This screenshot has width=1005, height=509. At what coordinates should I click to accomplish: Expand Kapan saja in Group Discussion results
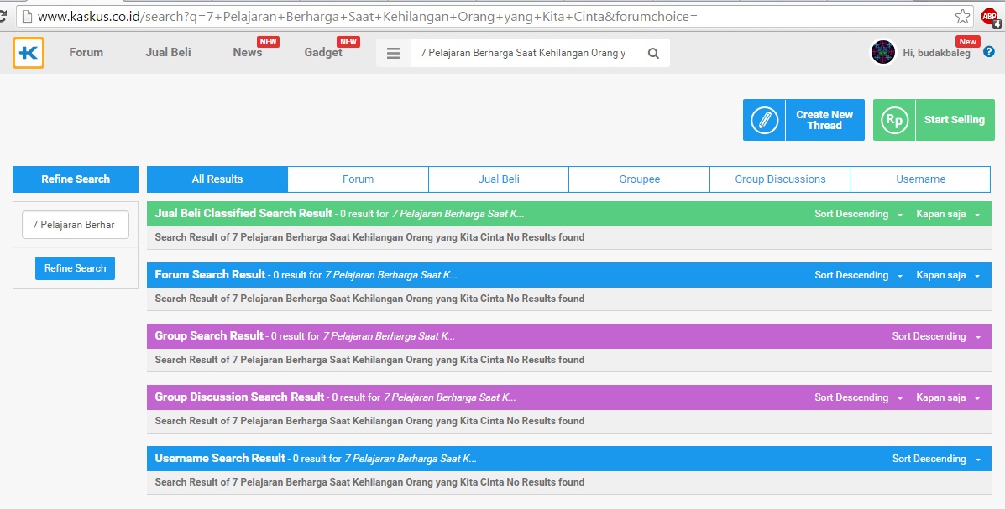coord(948,397)
